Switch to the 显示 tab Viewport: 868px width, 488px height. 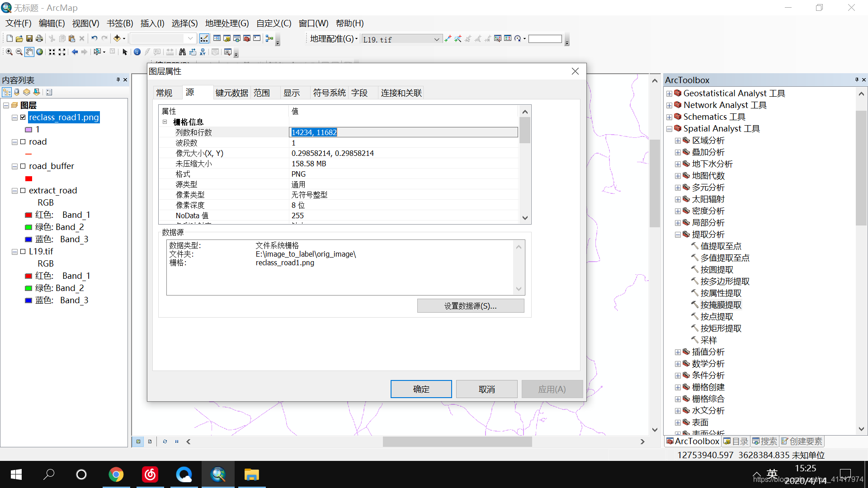pos(292,93)
